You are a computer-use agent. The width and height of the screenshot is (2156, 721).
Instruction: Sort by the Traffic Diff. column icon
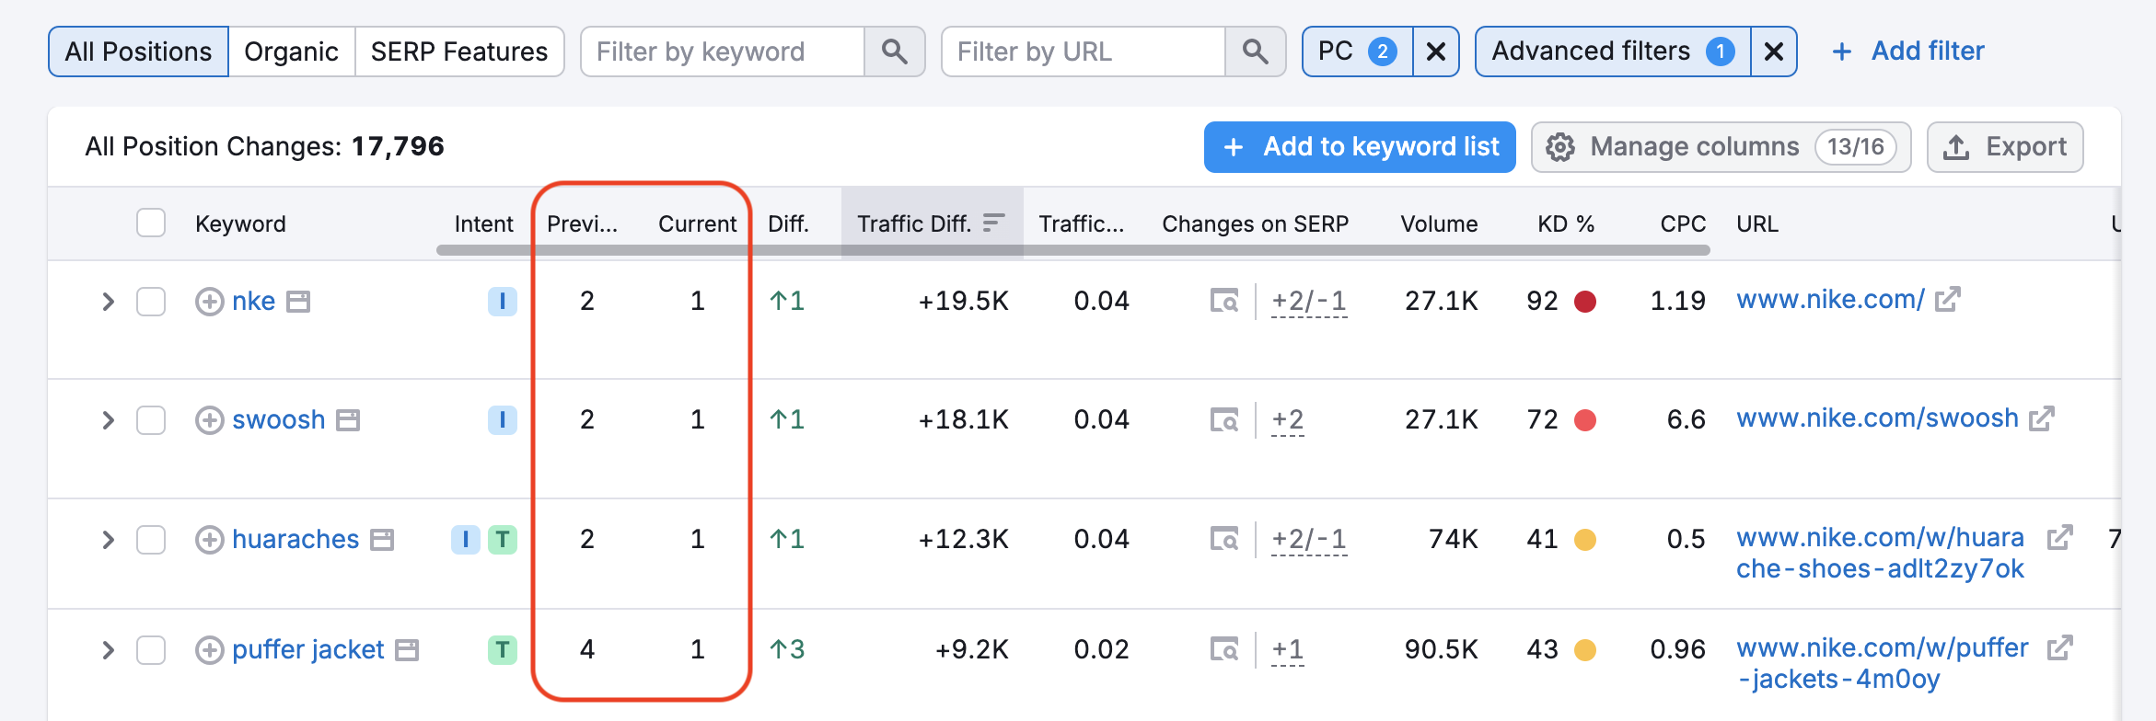tap(993, 223)
